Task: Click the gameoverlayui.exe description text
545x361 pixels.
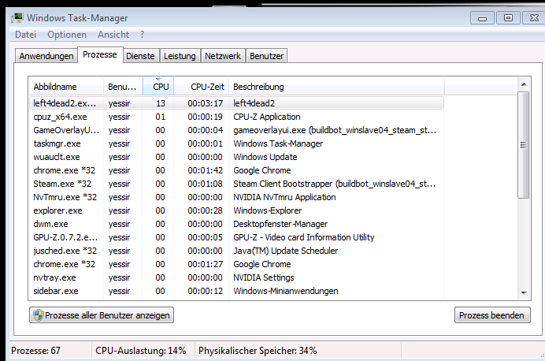Action: pos(335,130)
